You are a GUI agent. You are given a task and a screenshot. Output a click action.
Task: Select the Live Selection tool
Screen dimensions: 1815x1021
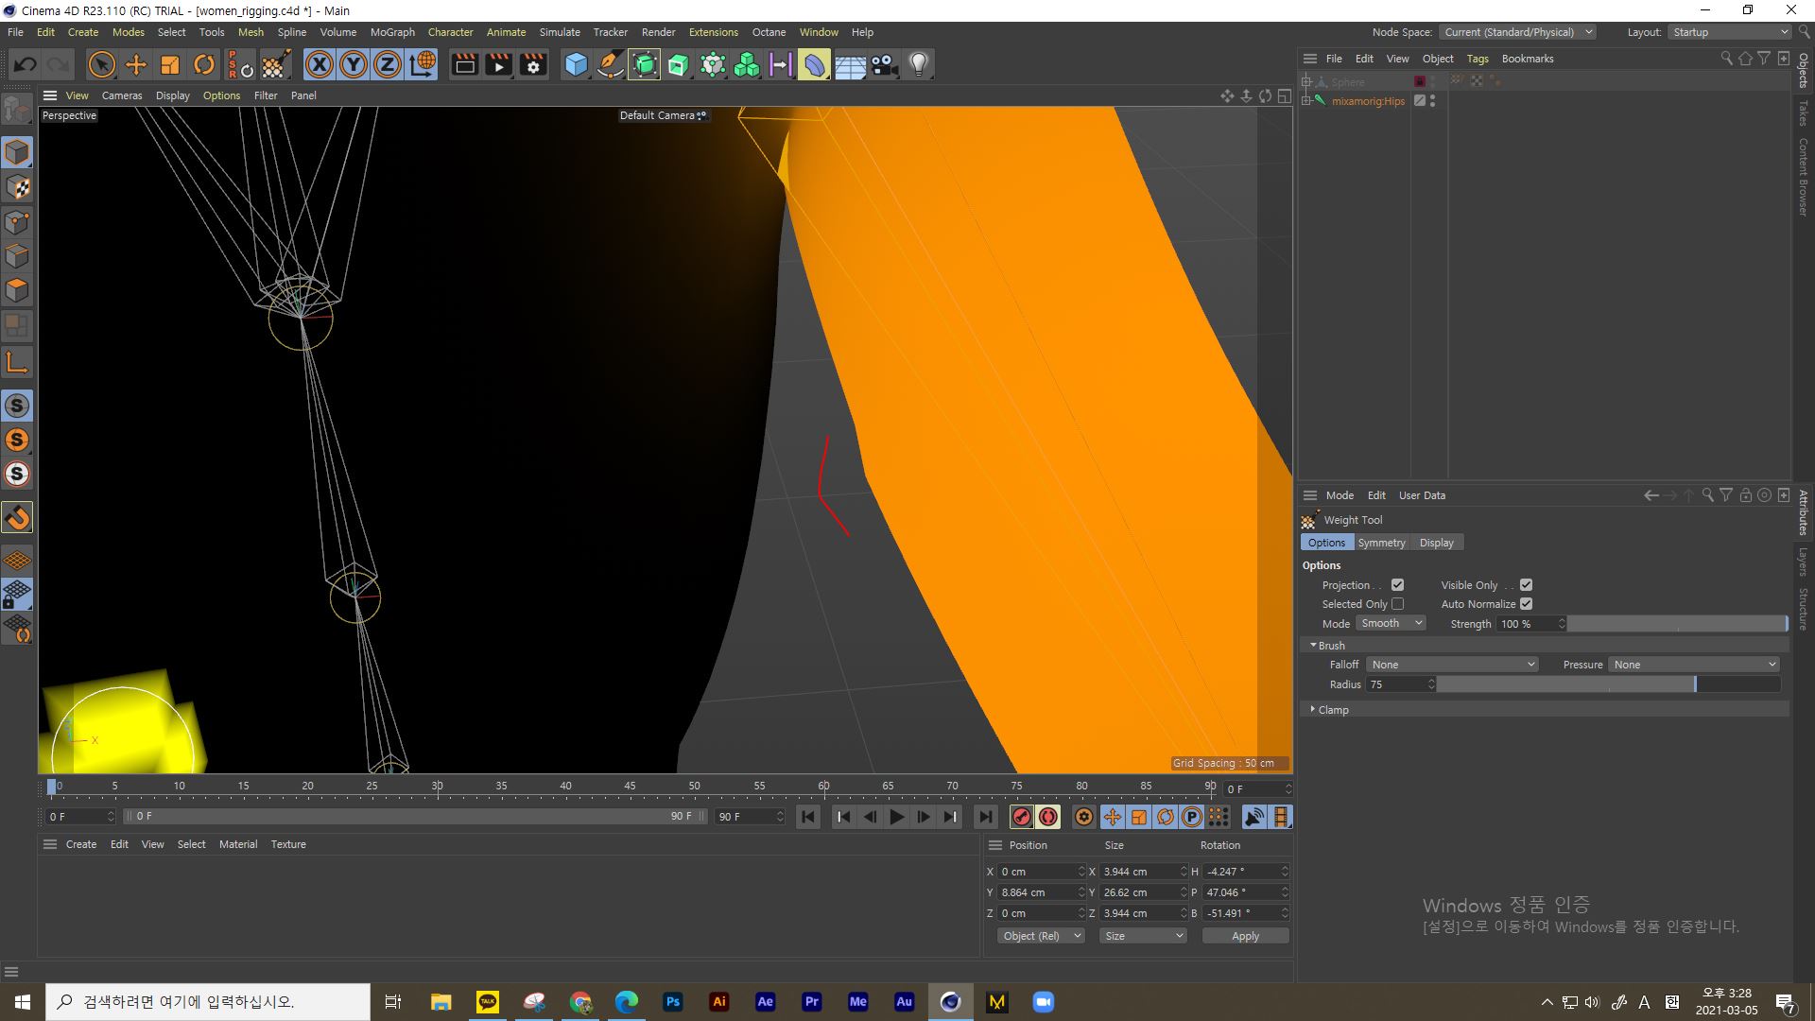pos(101,64)
